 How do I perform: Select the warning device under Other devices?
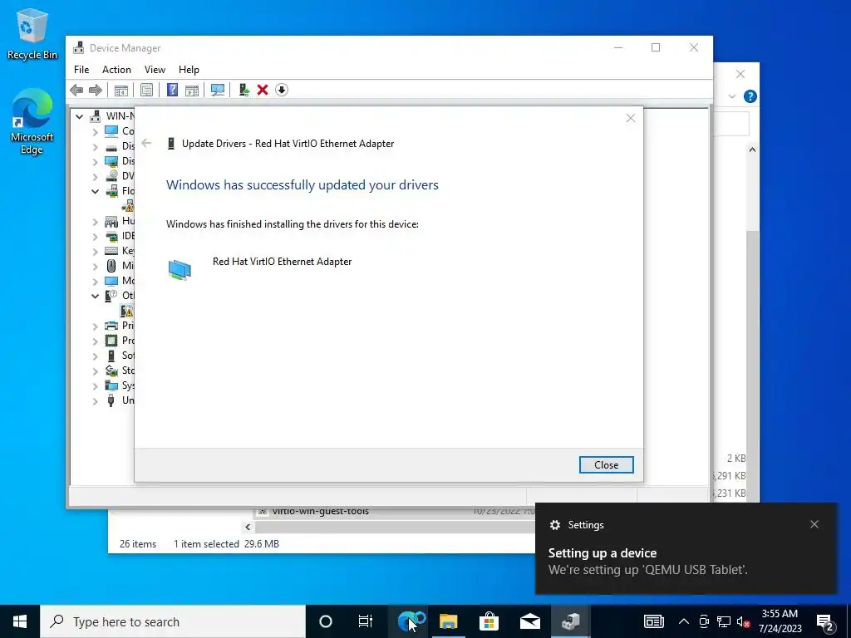pyautogui.click(x=127, y=311)
